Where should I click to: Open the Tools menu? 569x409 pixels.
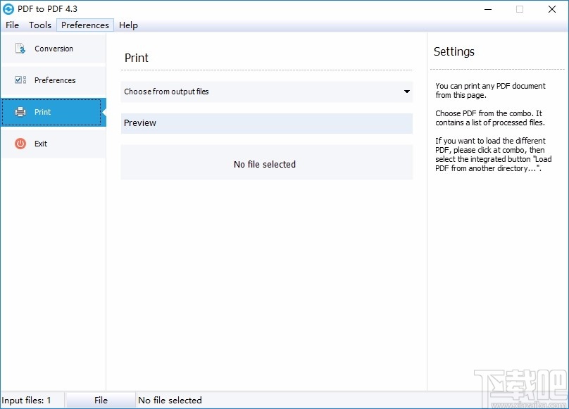click(x=40, y=25)
